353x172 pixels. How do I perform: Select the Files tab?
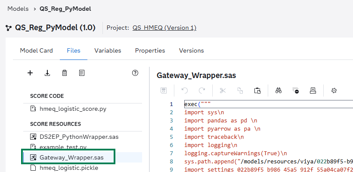click(74, 50)
